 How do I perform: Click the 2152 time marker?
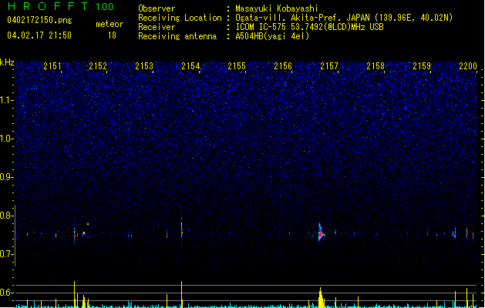coord(98,66)
